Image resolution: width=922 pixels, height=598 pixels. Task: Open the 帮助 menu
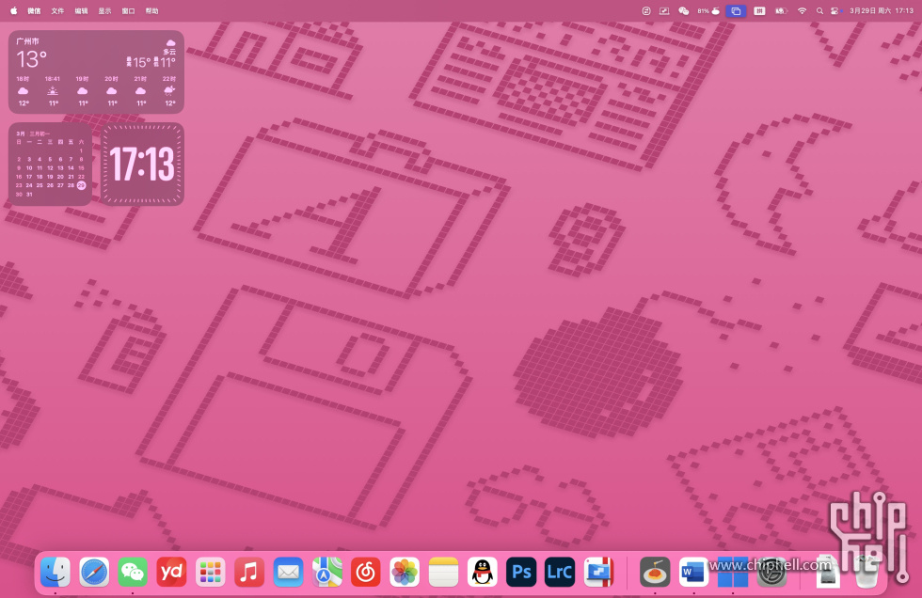point(151,10)
